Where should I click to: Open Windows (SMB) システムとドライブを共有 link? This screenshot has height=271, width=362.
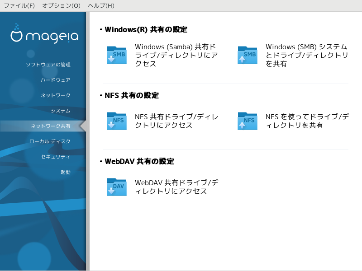(307, 55)
